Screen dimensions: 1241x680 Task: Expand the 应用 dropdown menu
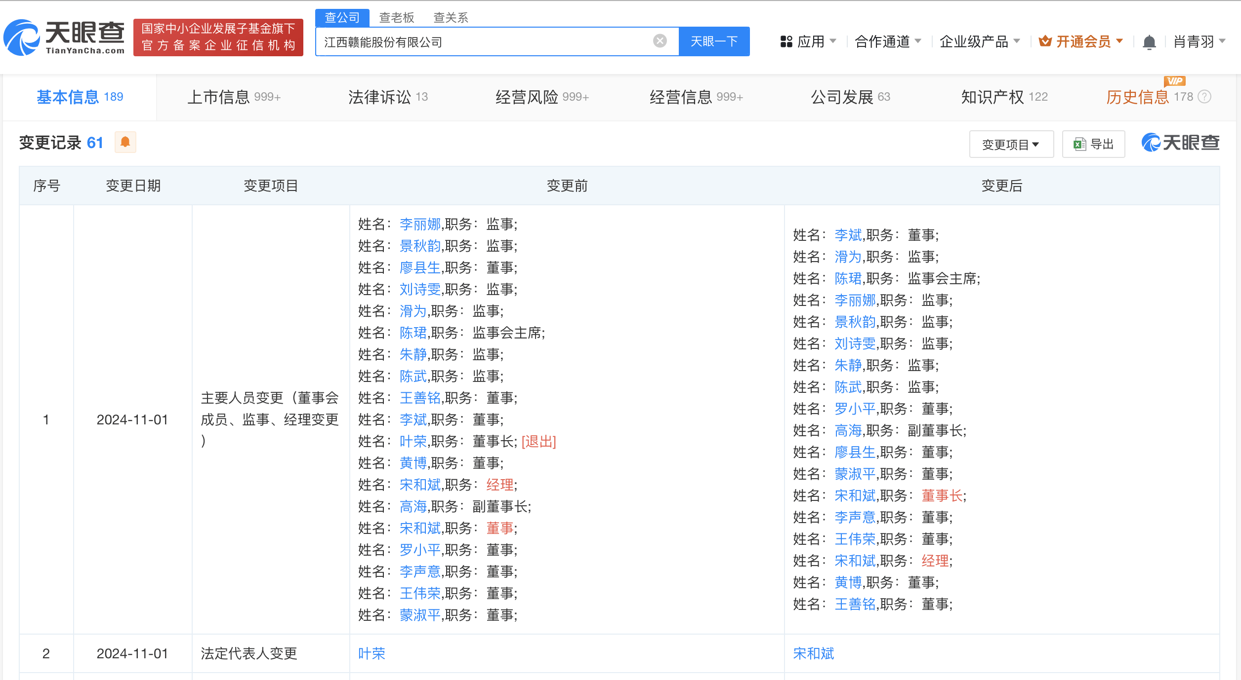(808, 41)
